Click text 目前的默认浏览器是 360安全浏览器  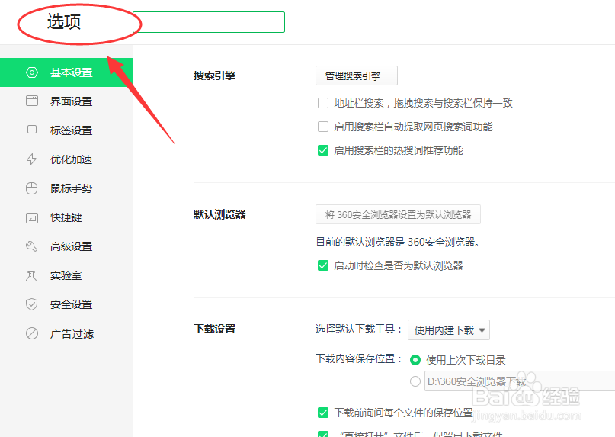click(x=398, y=242)
